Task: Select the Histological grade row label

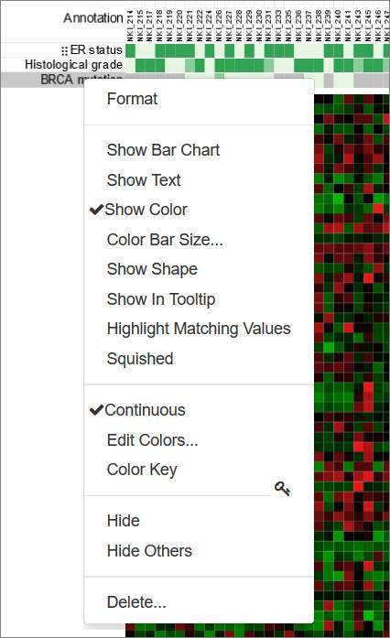Action: [73, 65]
